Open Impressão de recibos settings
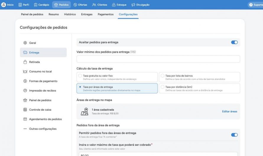 click(43, 91)
